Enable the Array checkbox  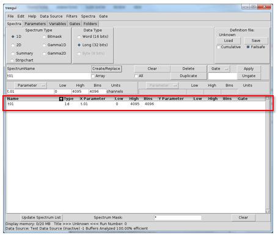[x=93, y=76]
